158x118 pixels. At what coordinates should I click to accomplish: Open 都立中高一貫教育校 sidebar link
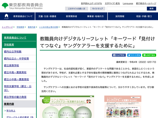(x=15, y=73)
